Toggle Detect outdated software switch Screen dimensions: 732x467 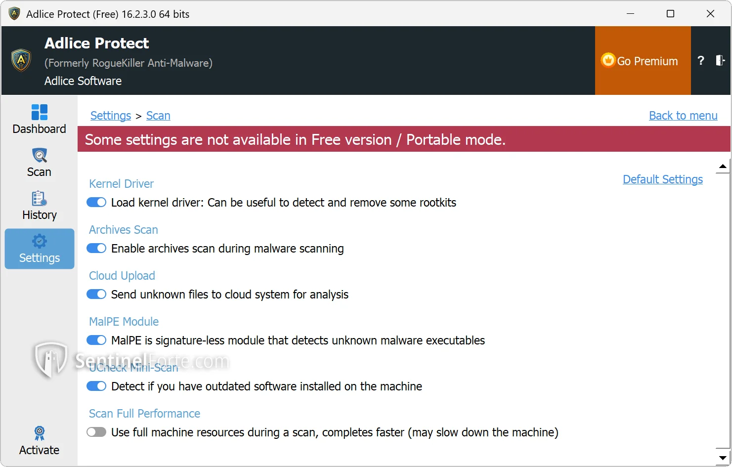[x=96, y=386]
